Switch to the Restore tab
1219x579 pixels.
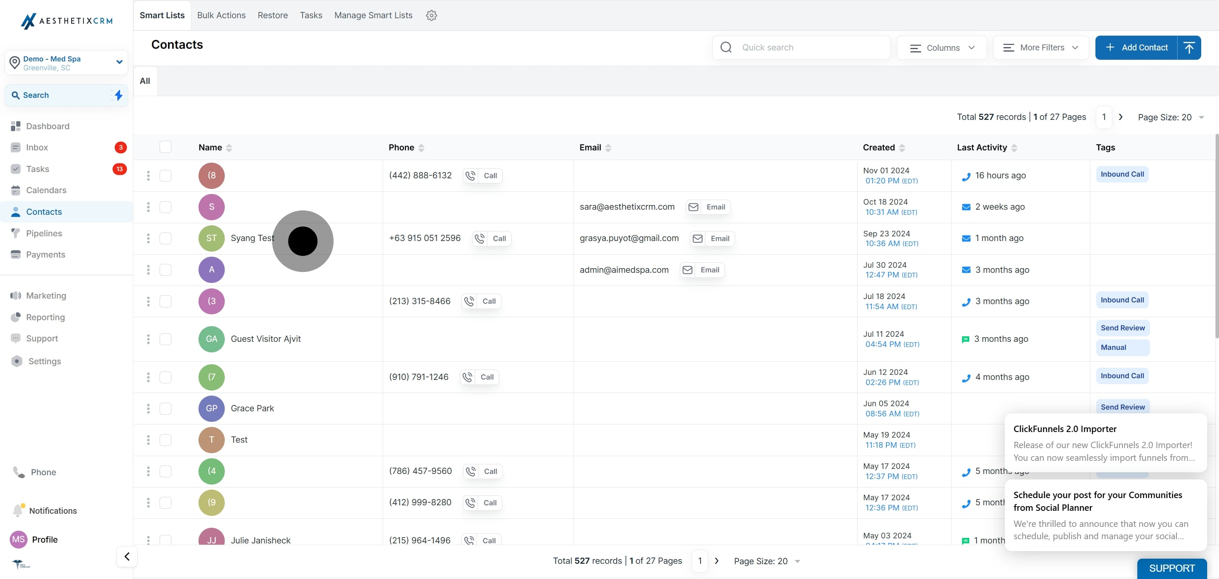273,15
